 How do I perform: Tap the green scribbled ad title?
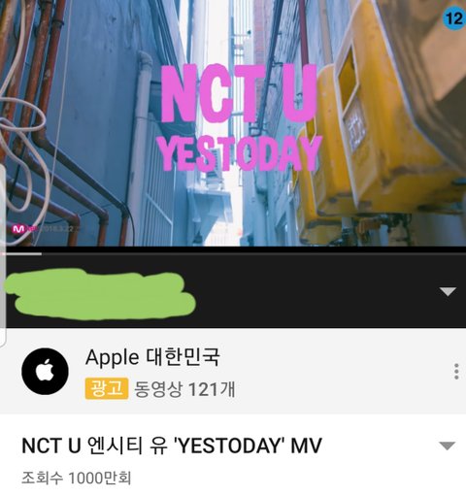point(101,293)
